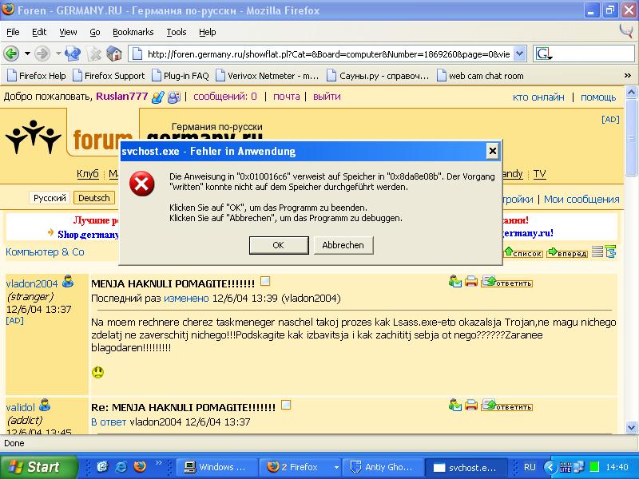Open the Back button history dropdown
The width and height of the screenshot is (639, 479).
(x=27, y=53)
